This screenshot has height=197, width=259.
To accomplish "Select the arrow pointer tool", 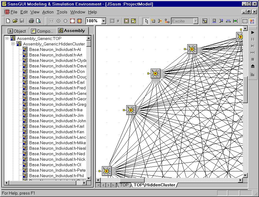I will coord(146,21).
